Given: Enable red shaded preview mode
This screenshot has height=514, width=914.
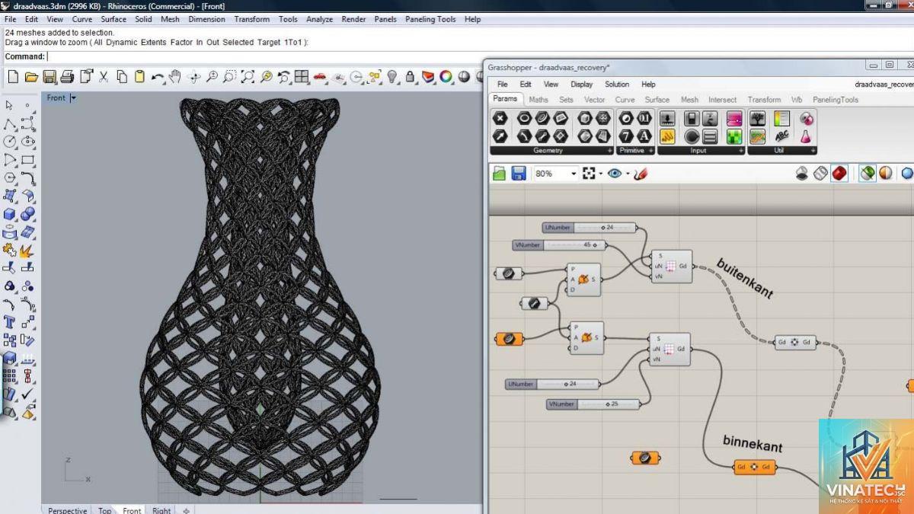Looking at the screenshot, I should pyautogui.click(x=839, y=174).
